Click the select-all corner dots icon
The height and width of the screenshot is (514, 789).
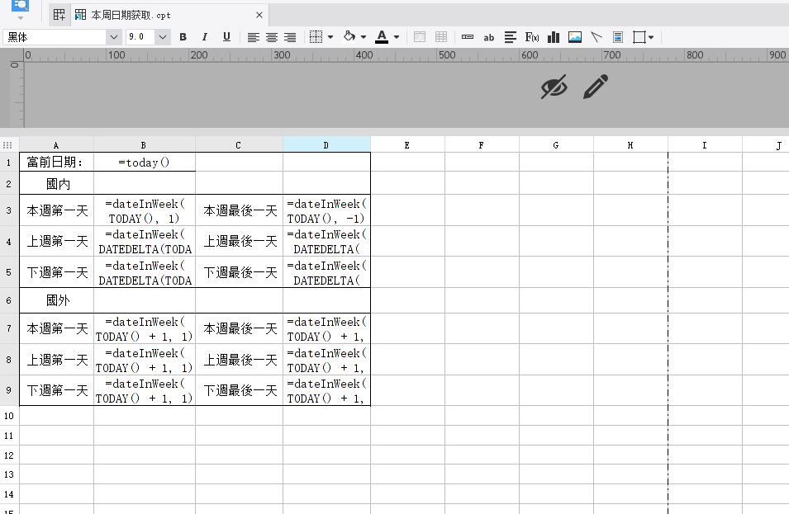click(x=7, y=145)
